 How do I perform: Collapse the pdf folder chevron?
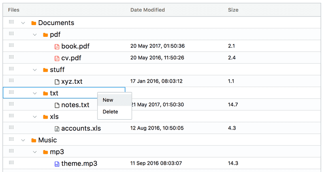click(x=35, y=35)
